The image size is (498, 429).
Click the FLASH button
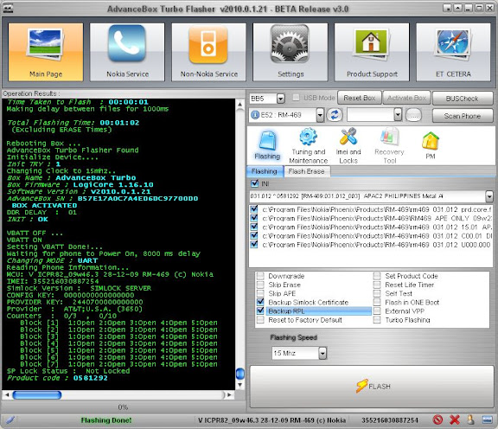point(372,387)
